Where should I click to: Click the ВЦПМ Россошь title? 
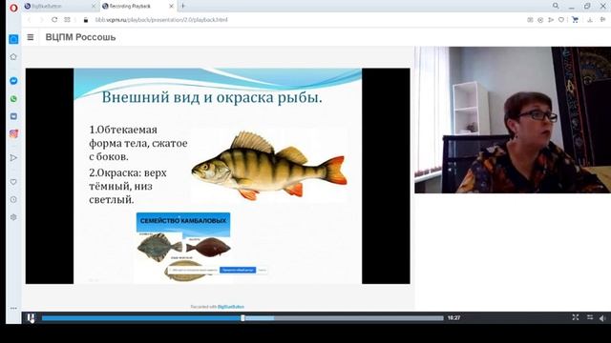(80, 37)
